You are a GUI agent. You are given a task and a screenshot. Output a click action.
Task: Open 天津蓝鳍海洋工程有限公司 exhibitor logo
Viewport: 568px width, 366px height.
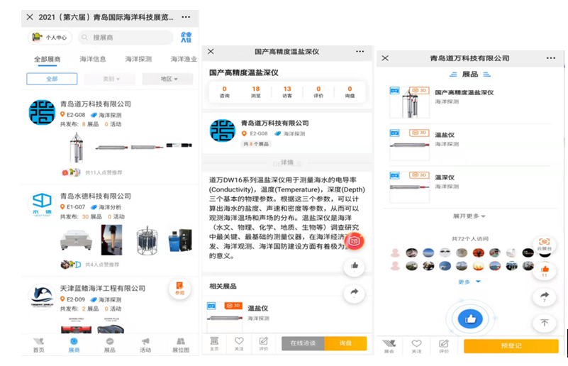(42, 296)
